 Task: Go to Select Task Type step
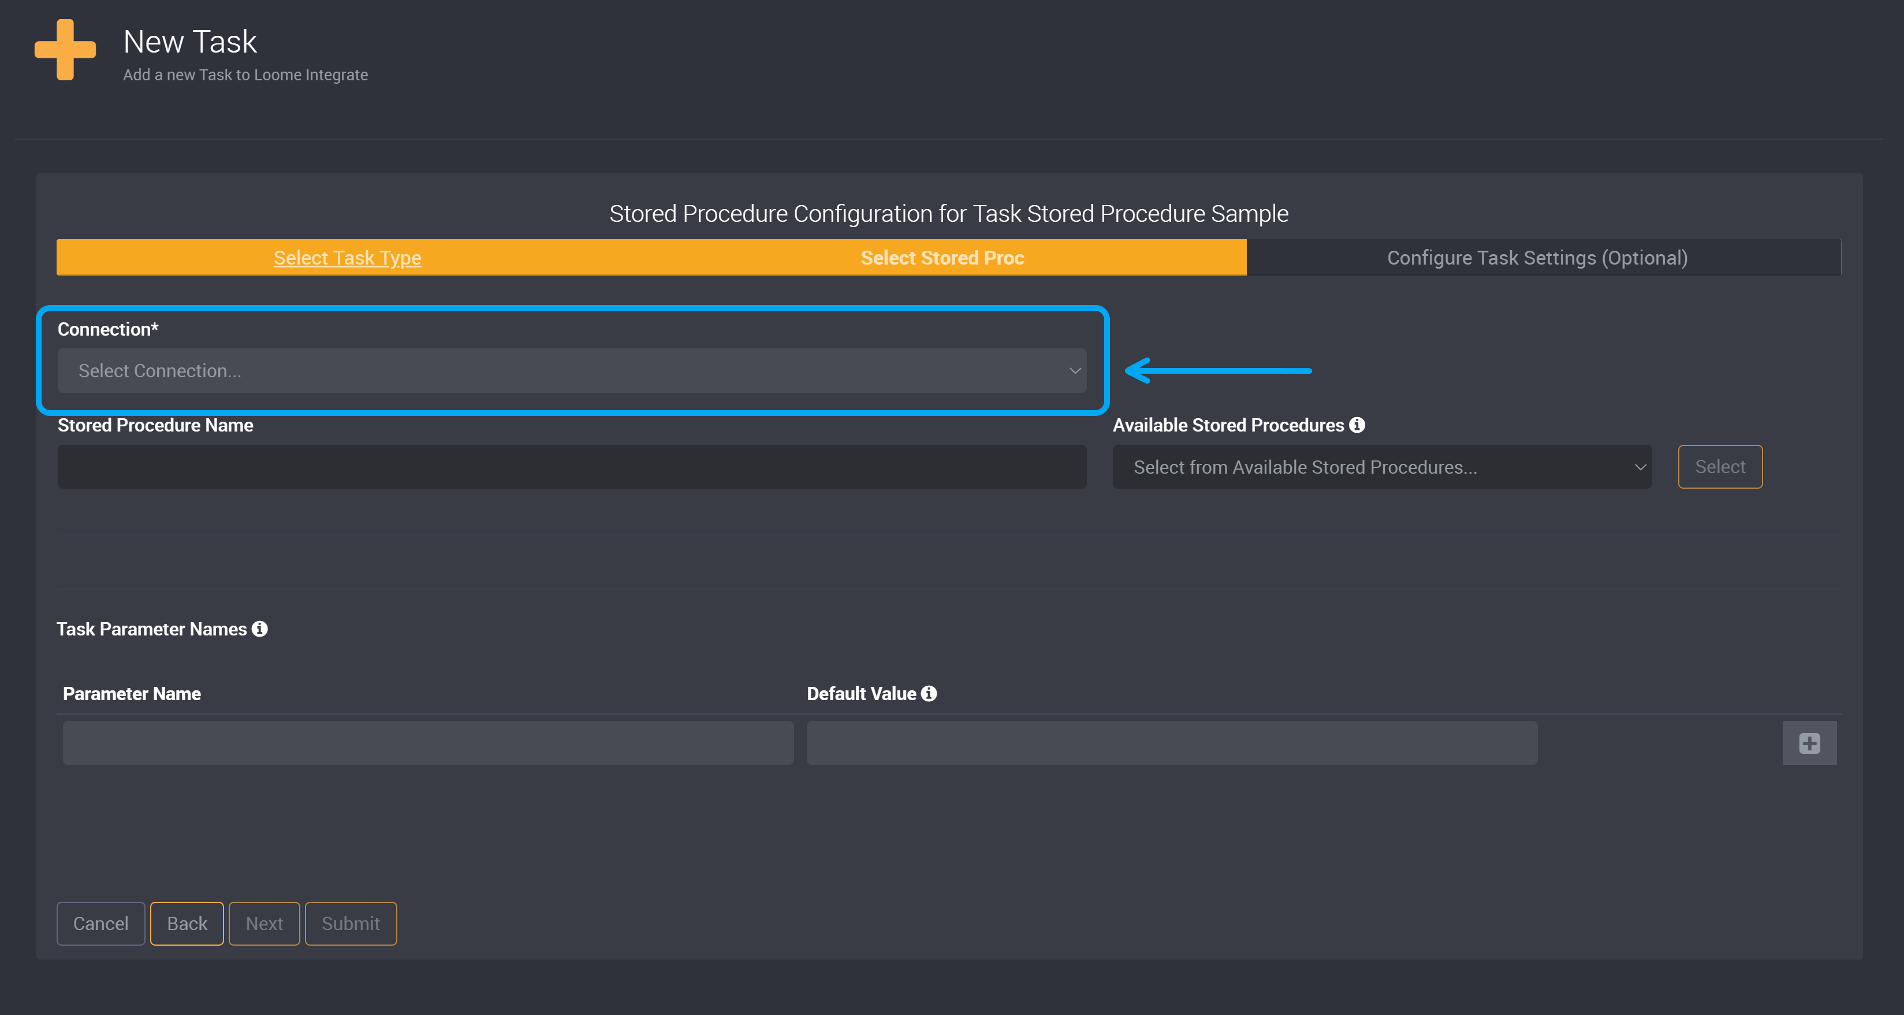click(x=348, y=257)
